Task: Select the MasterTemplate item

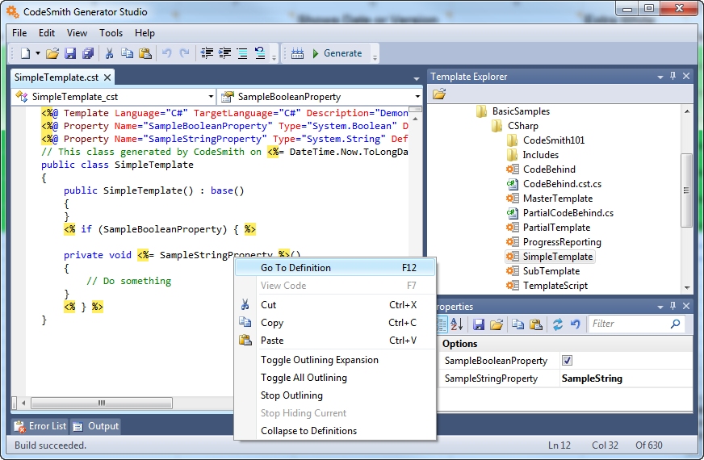Action: (558, 199)
